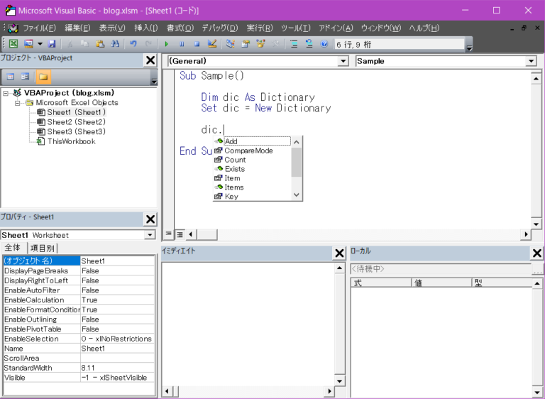
Task: Select the toolbar icon beside the help icon
Action: 309,44
